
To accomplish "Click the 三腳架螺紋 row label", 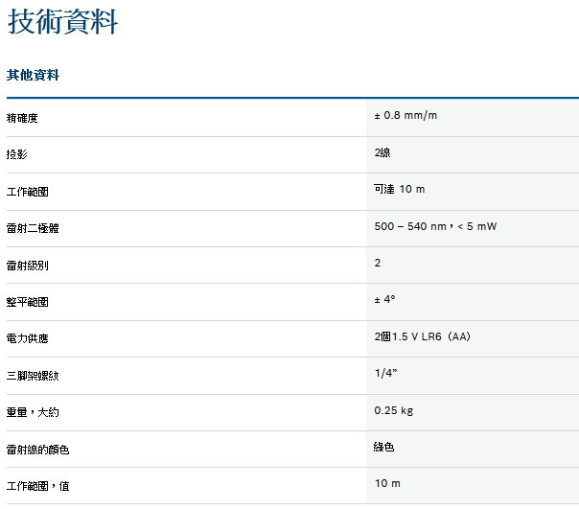I will point(33,376).
